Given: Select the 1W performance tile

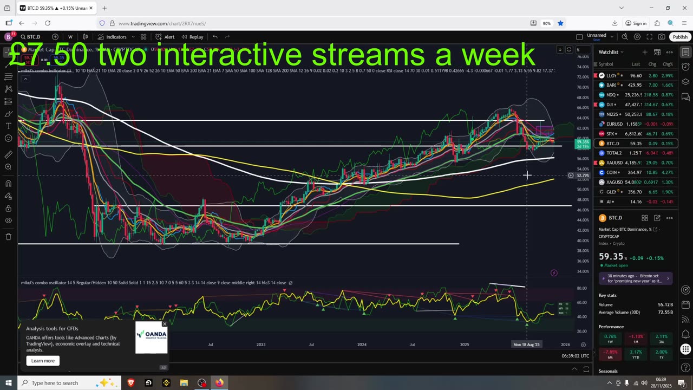Looking at the screenshot, I should click(610, 339).
